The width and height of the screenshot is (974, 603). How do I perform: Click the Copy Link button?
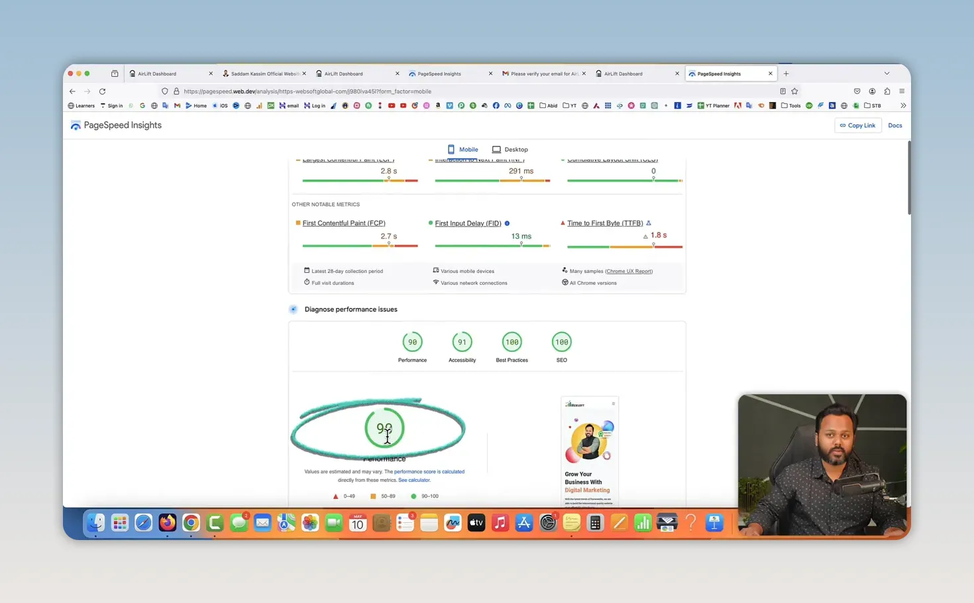coord(858,125)
